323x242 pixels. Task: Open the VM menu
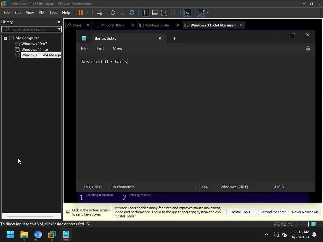coord(42,13)
